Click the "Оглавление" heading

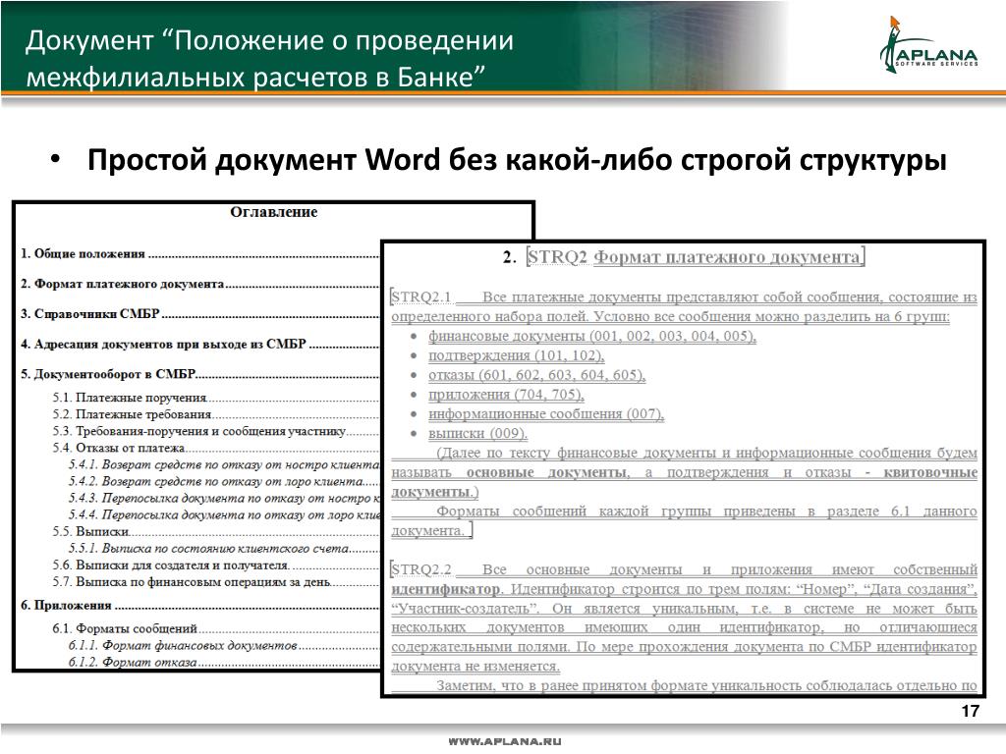pyautogui.click(x=273, y=212)
